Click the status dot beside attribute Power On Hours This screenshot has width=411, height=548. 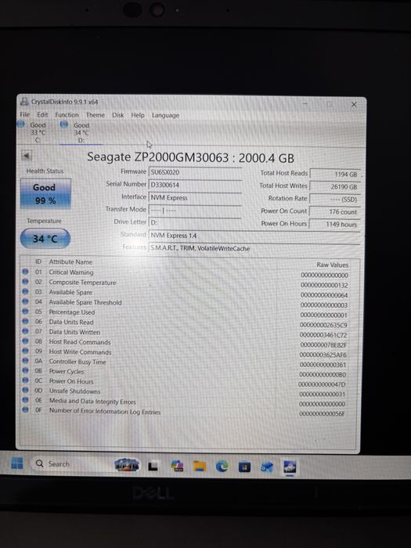pos(26,380)
